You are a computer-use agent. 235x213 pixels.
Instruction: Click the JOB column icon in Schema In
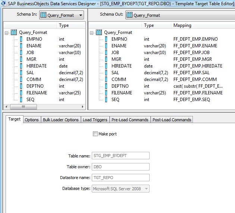point(21,53)
